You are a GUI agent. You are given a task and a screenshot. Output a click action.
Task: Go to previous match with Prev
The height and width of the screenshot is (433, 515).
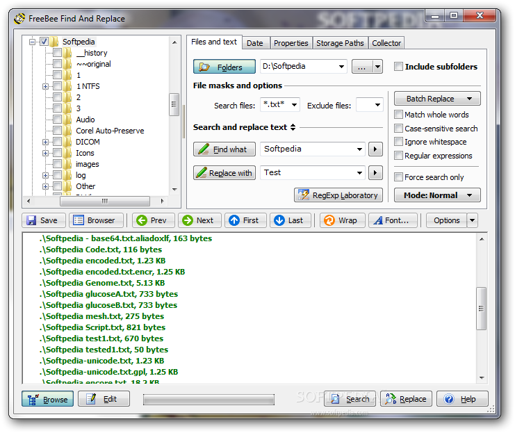click(153, 220)
